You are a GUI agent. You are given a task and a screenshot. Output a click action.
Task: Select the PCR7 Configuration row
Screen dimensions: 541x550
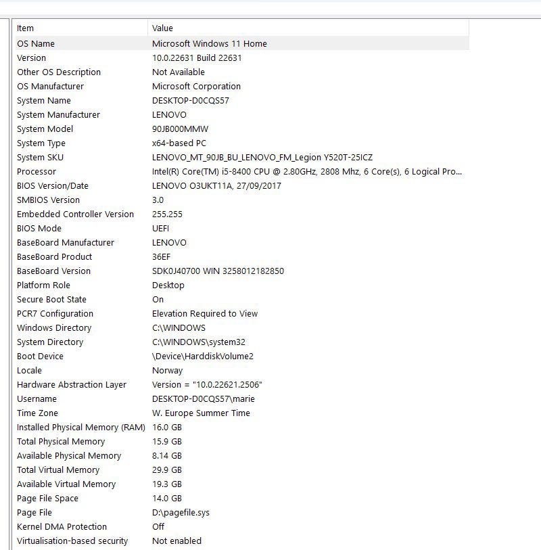point(242,314)
